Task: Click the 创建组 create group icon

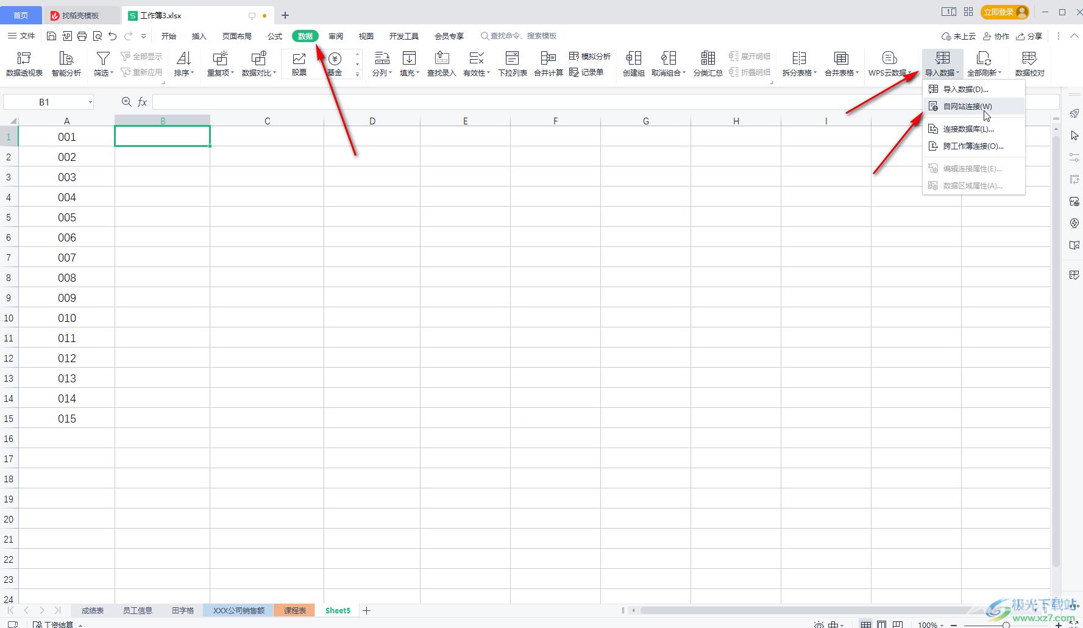Action: [x=634, y=58]
